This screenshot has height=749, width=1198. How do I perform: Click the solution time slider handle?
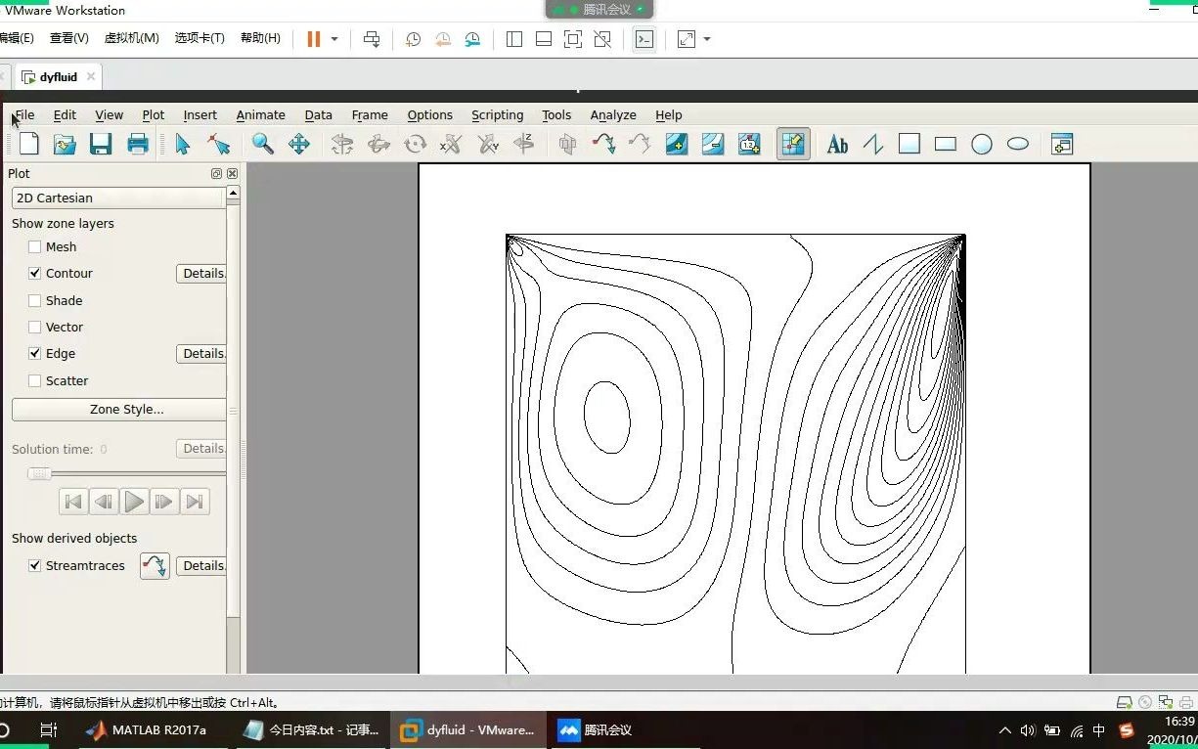click(39, 474)
